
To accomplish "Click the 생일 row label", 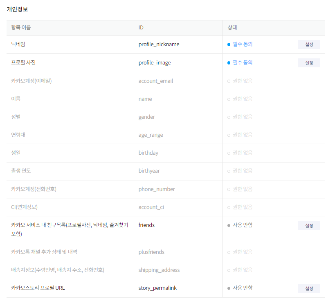I will click(x=16, y=153).
